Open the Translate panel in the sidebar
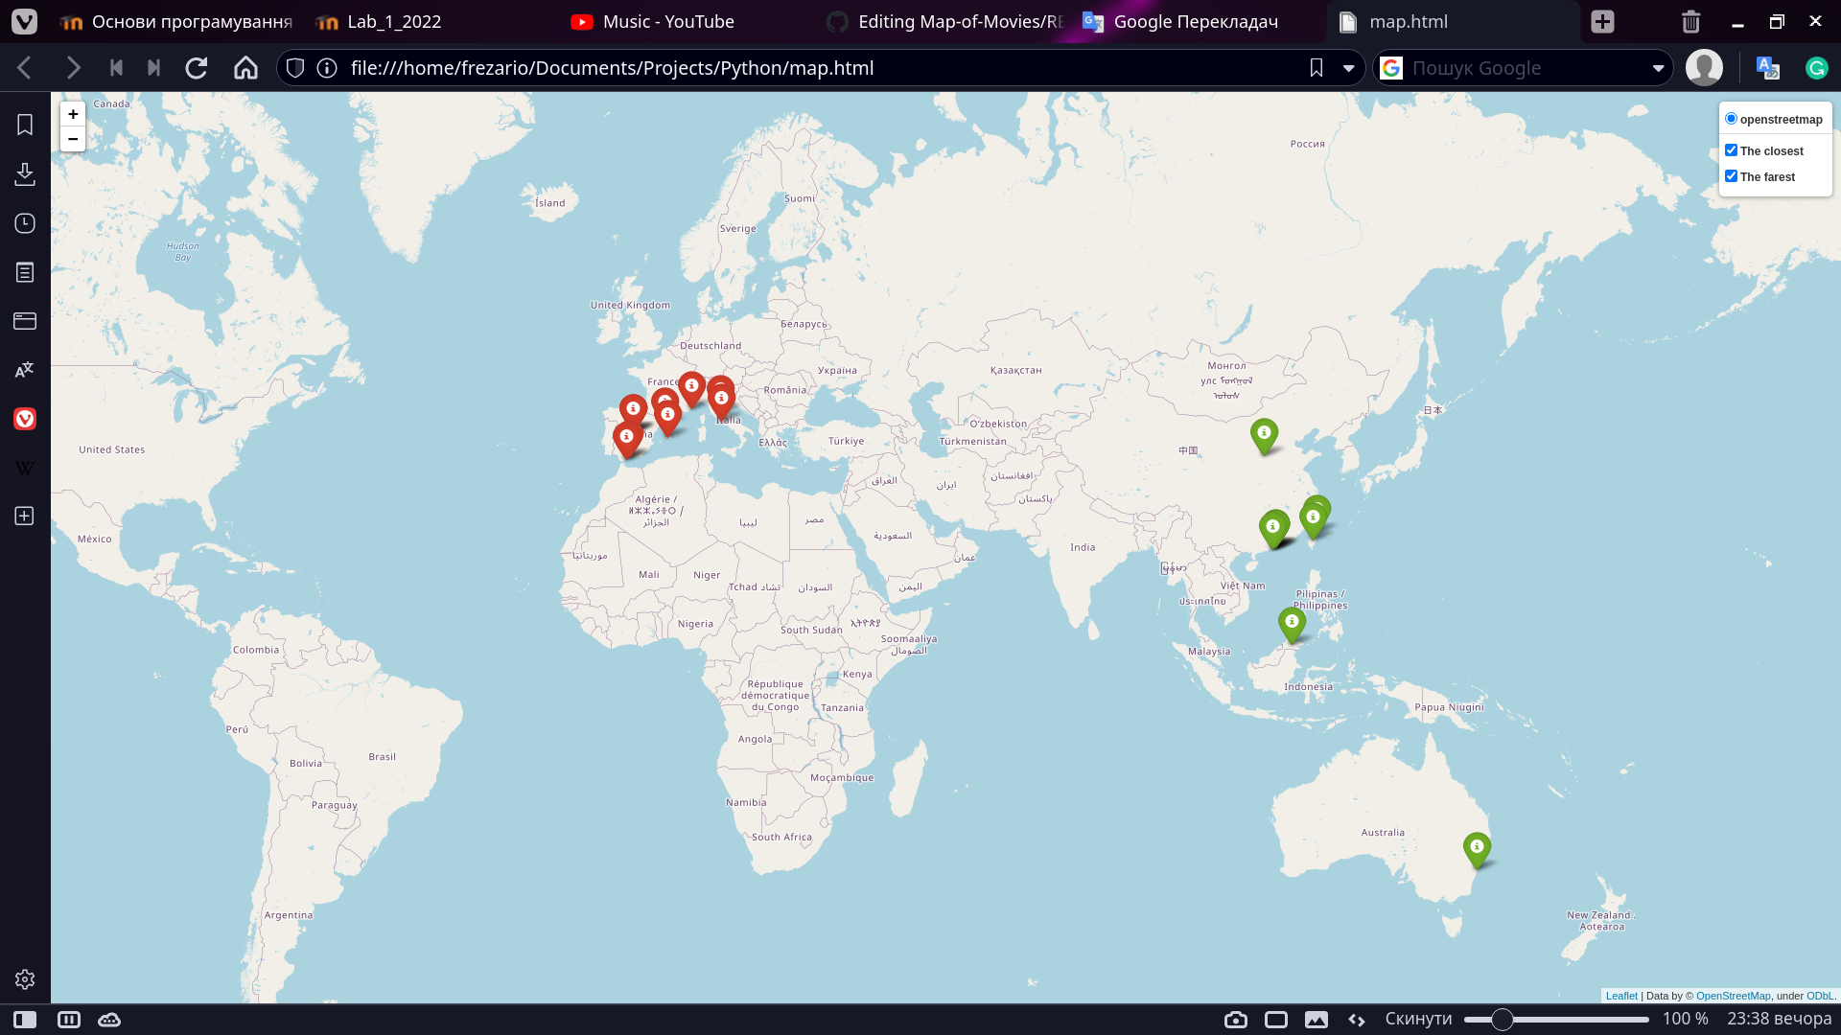The height and width of the screenshot is (1035, 1841). click(x=24, y=369)
